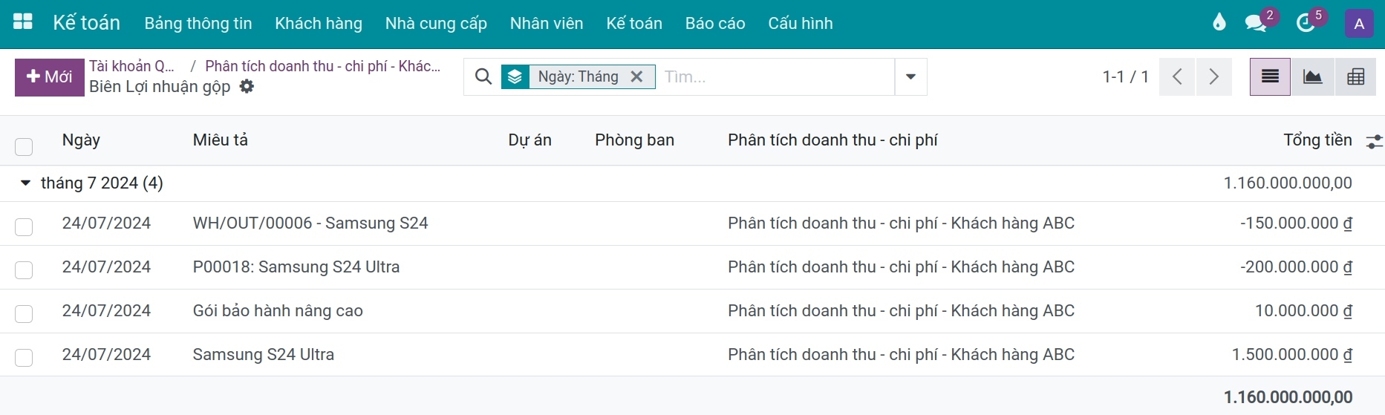Viewport: 1385px width, 415px height.
Task: Sort by the Ngày column header
Action: (81, 140)
